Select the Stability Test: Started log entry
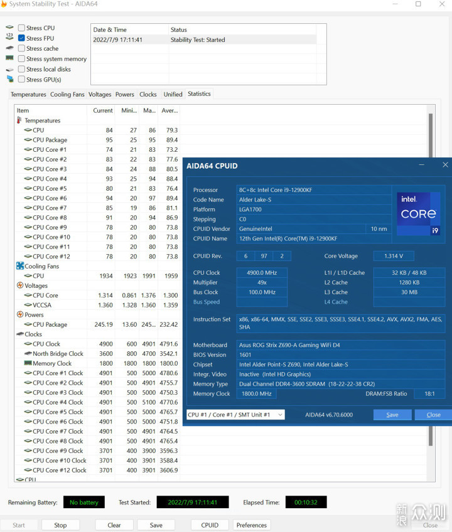Viewport: 452px width, 532px height. tap(204, 40)
